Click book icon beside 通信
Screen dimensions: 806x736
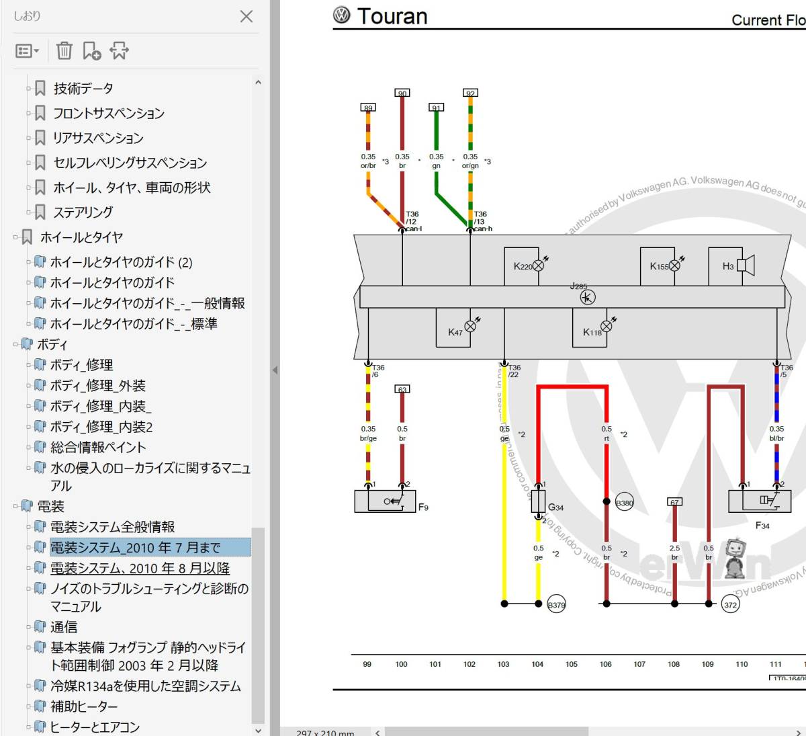click(40, 627)
